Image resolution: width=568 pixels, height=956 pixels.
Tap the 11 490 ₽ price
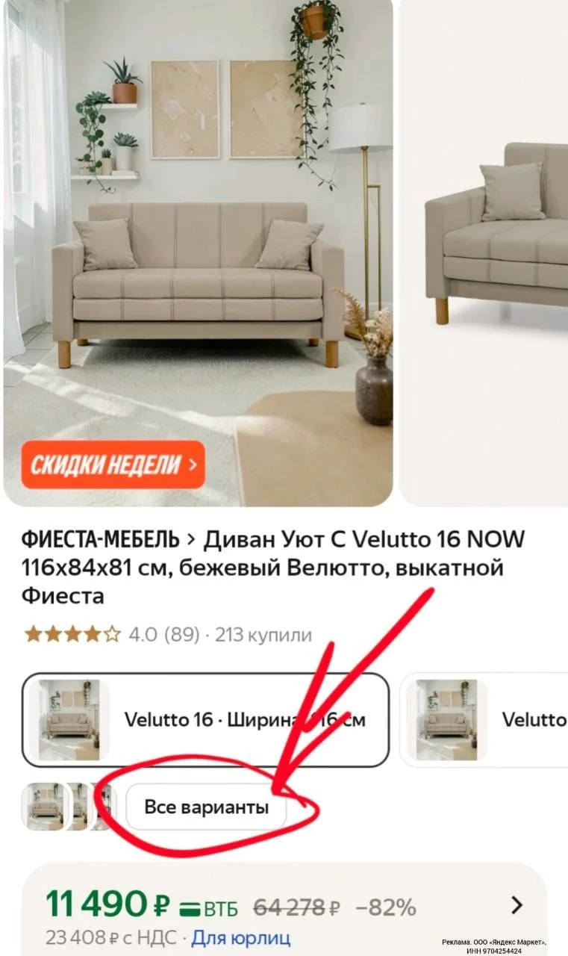coord(109,906)
